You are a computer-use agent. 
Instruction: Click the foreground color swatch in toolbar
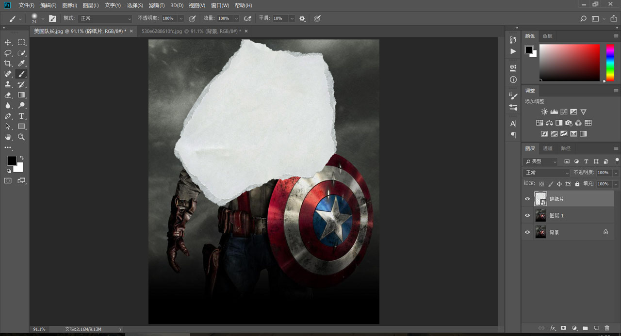[x=12, y=160]
